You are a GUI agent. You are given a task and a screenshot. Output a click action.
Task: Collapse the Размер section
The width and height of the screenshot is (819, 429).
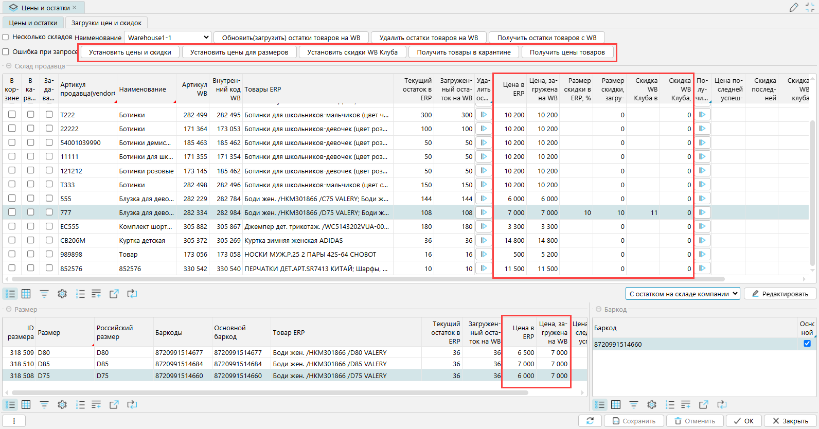[9, 309]
